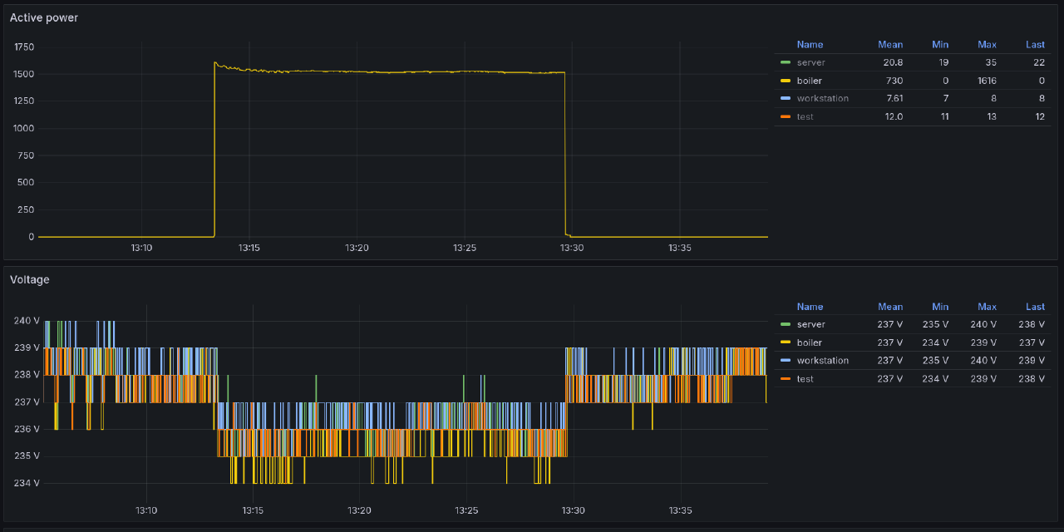The width and height of the screenshot is (1064, 532).
Task: Sort Active power legend by Max column
Action: point(987,45)
